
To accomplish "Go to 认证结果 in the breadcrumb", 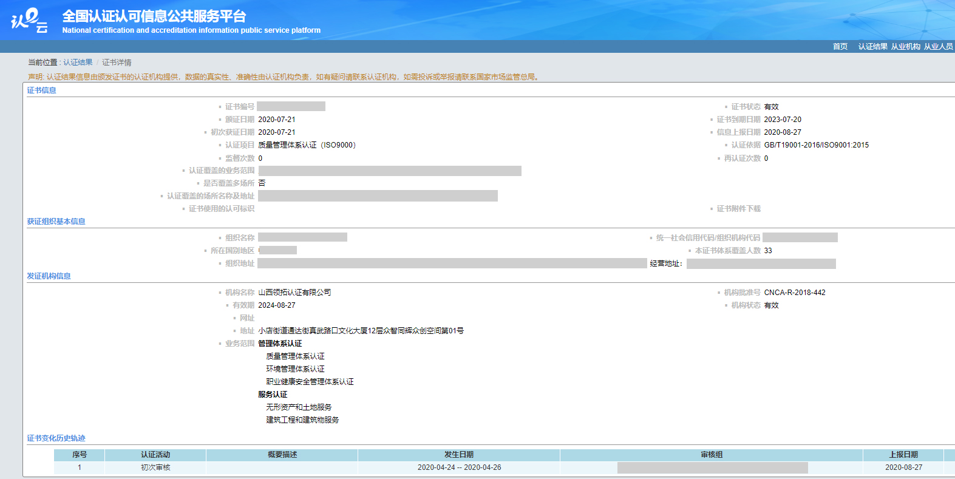I will point(78,63).
